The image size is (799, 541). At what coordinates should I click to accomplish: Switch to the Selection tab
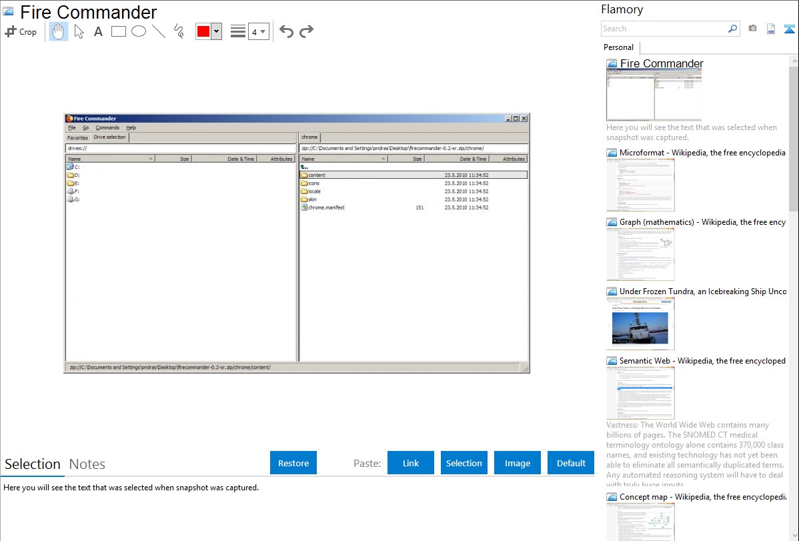point(33,464)
